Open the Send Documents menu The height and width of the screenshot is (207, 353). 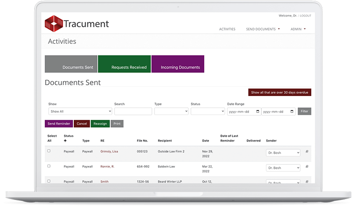click(263, 29)
